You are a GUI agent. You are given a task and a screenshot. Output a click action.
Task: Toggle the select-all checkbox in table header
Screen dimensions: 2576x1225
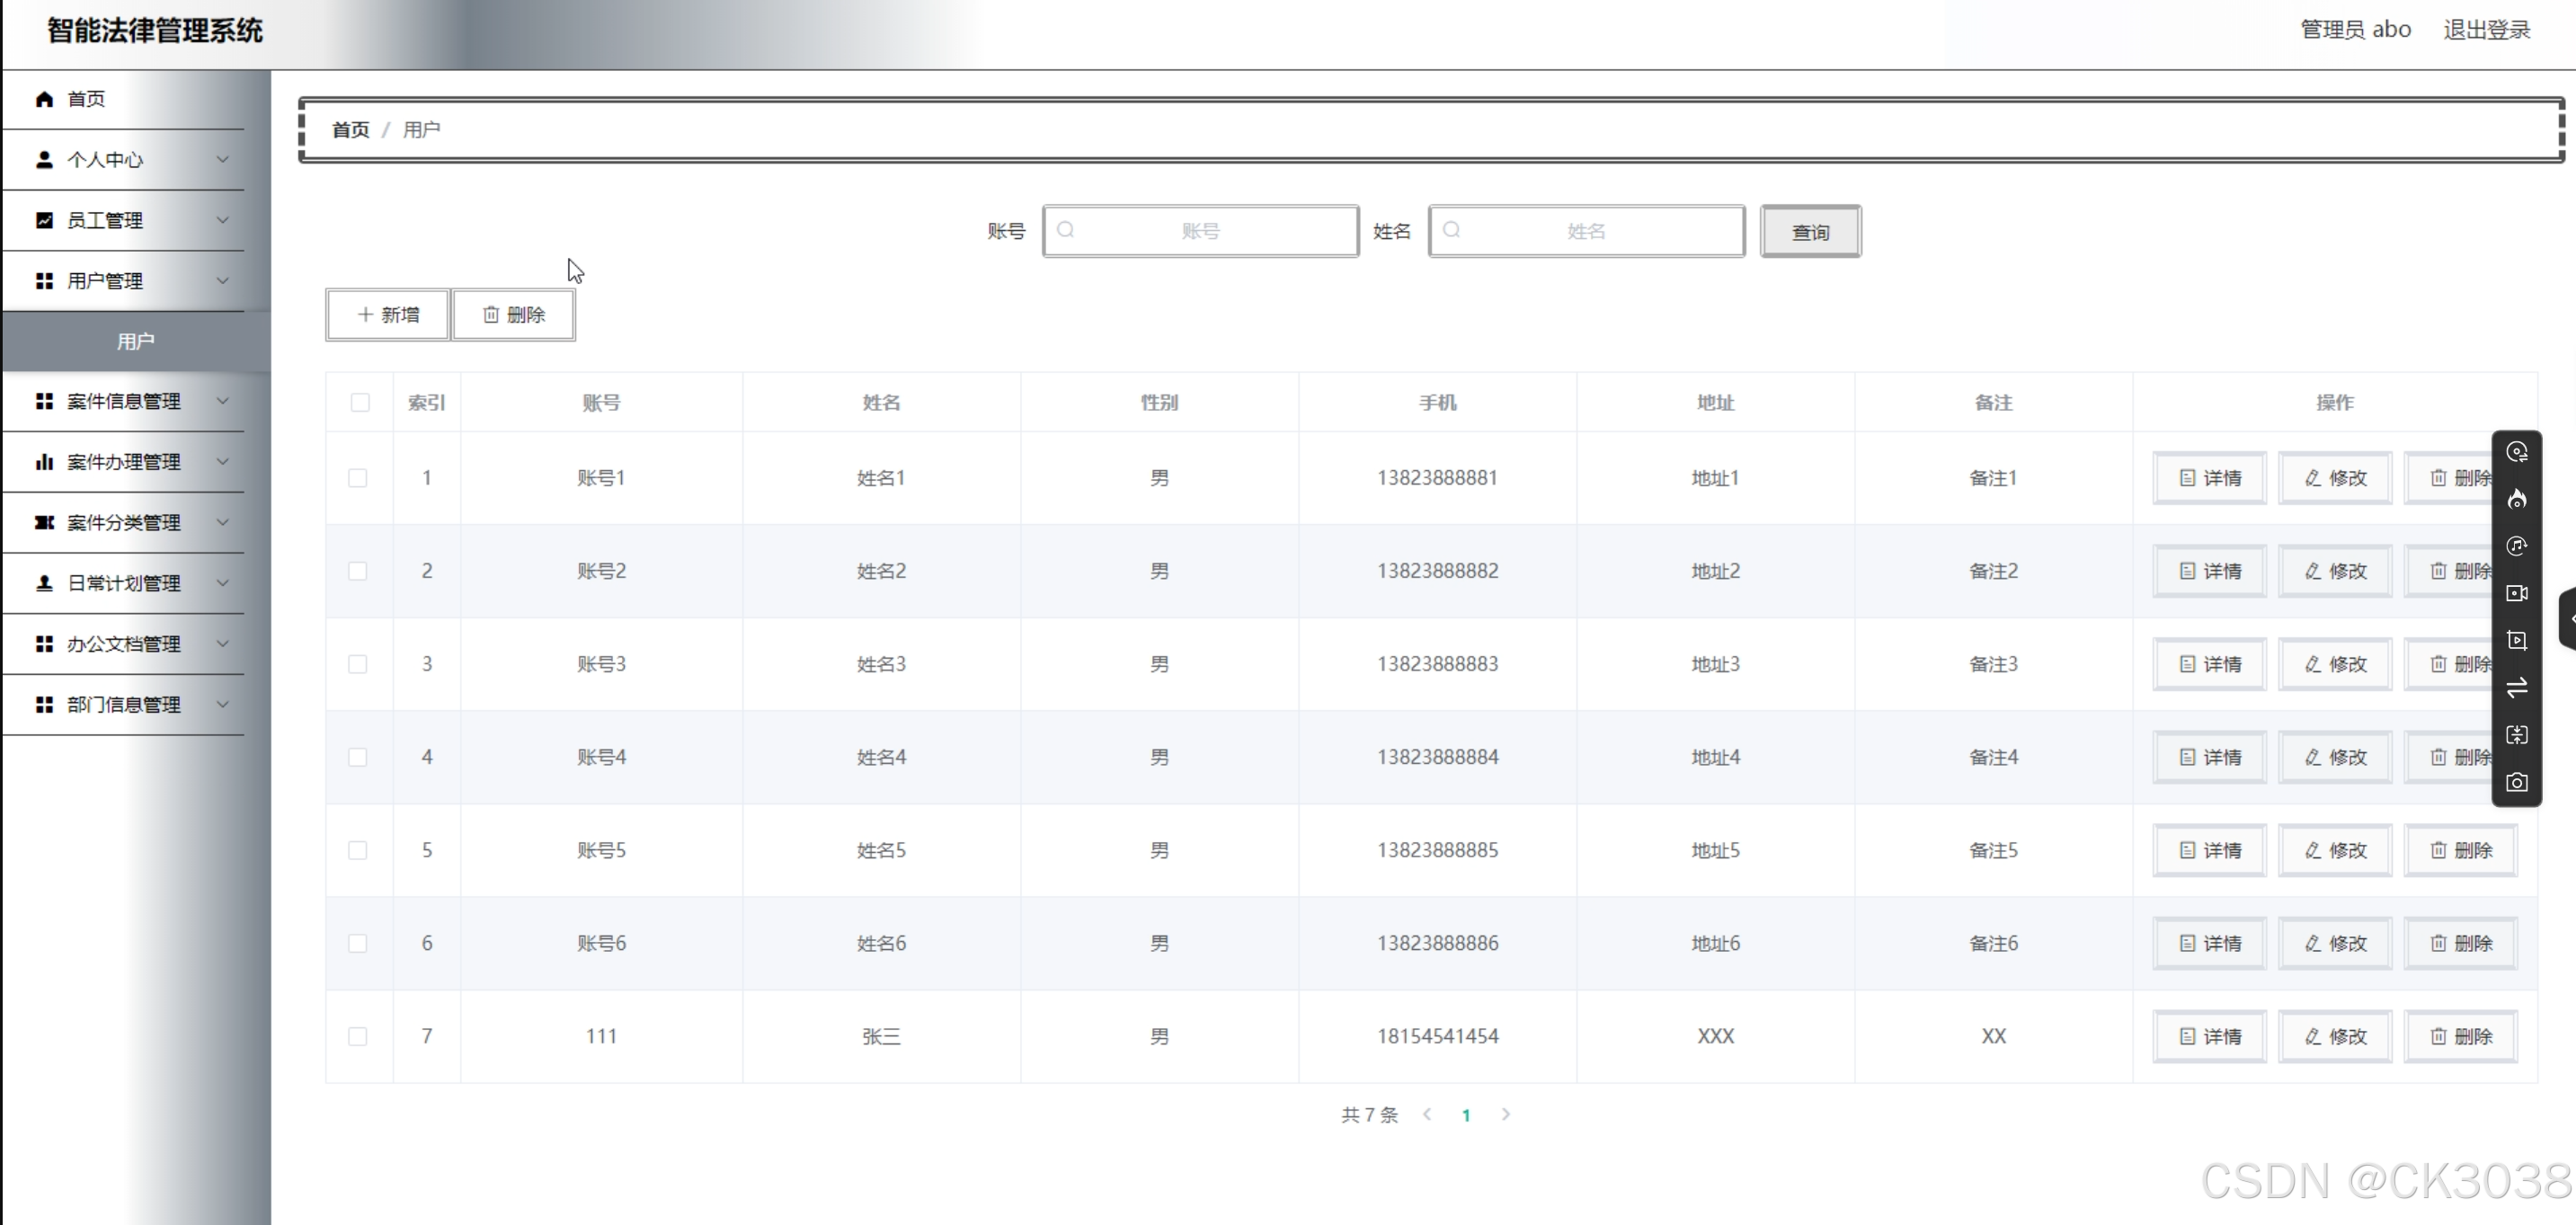(x=360, y=402)
